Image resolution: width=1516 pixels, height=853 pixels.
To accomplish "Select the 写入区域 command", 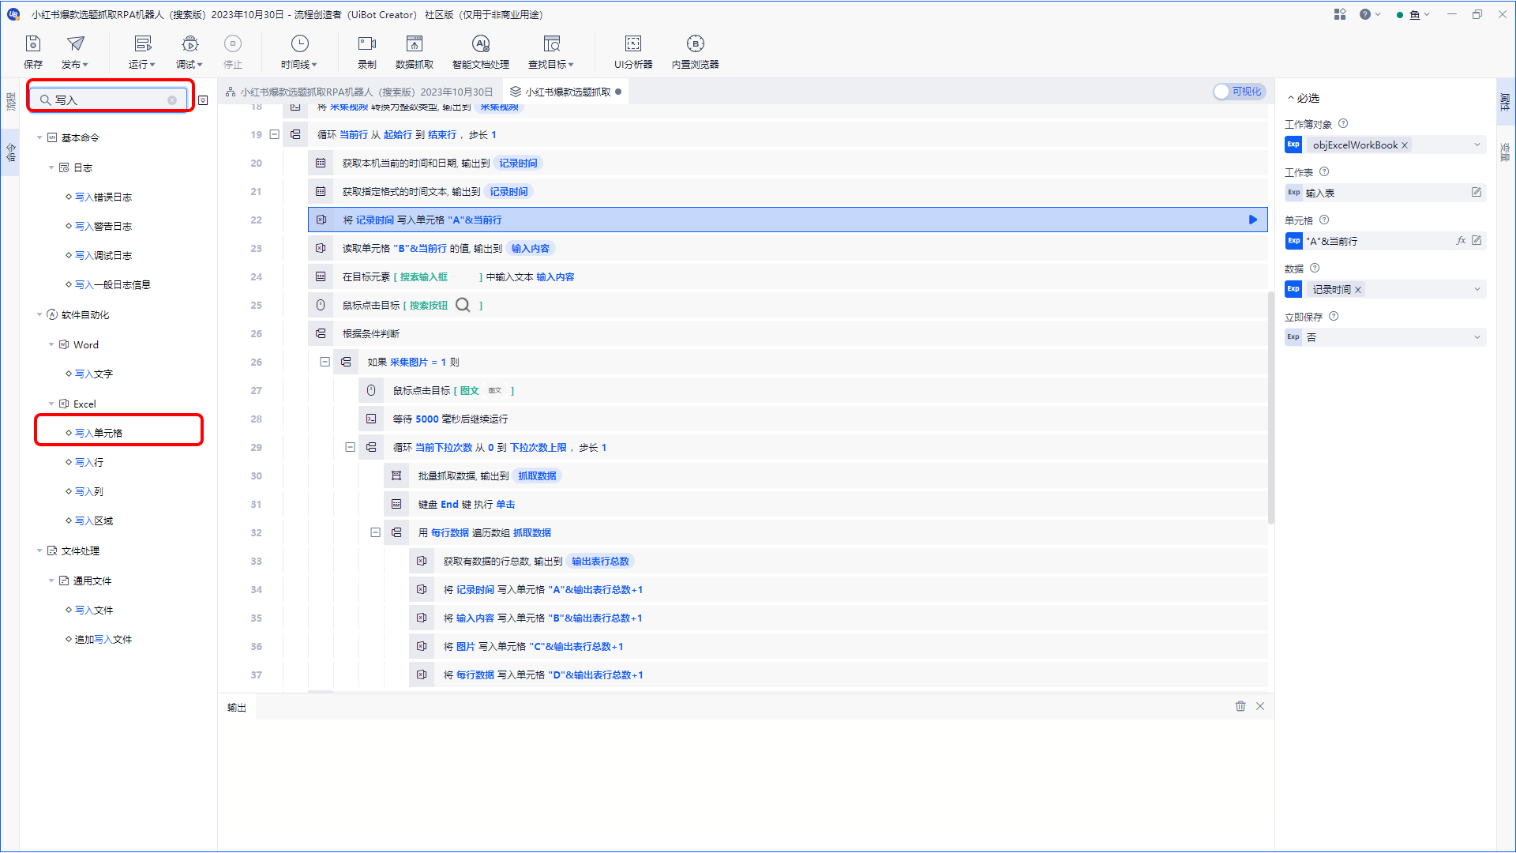I will click(x=94, y=520).
